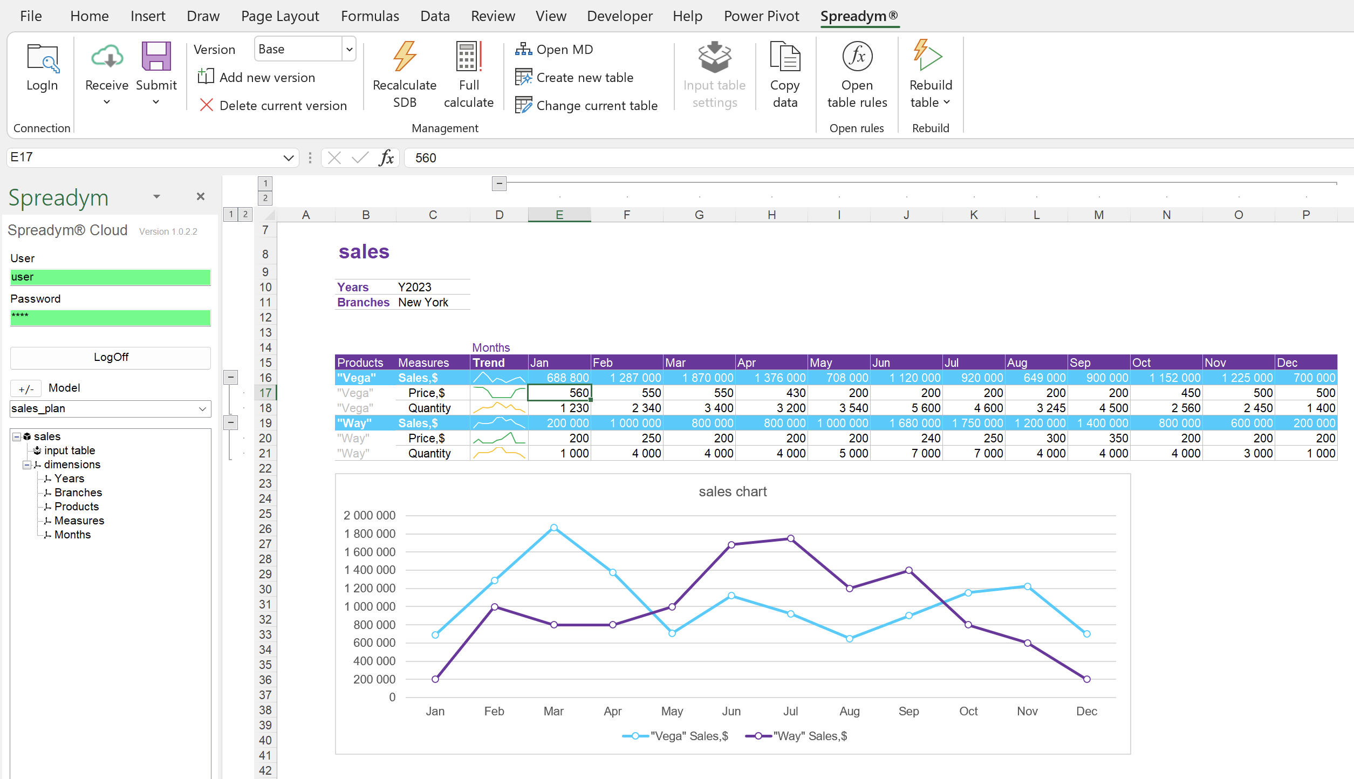Image resolution: width=1354 pixels, height=779 pixels.
Task: Open the sales_plan model dropdown
Action: 202,409
